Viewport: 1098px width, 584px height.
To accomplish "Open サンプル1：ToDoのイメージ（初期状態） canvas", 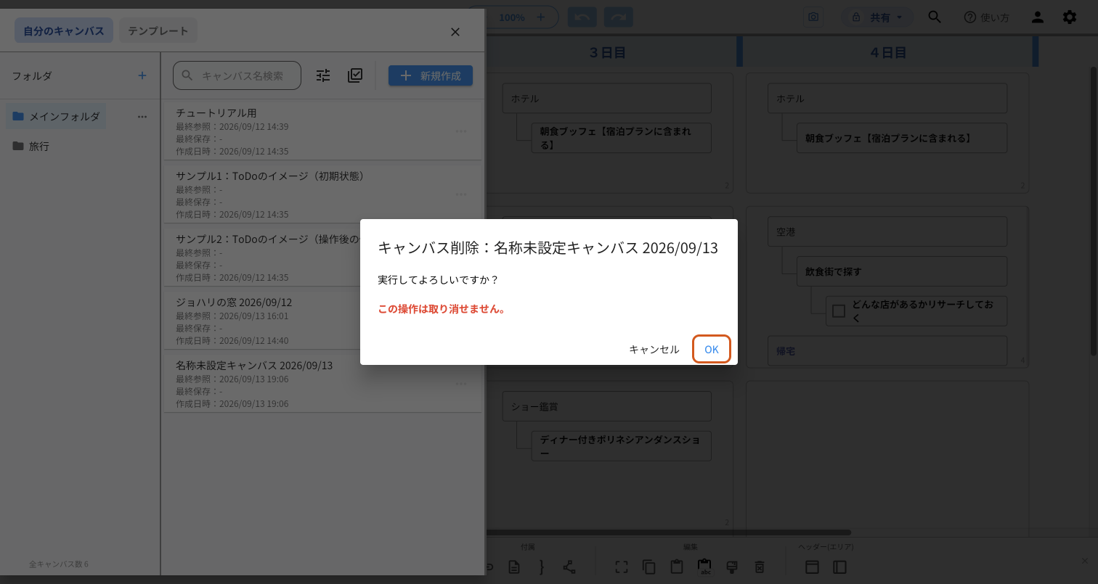I will 322,194.
